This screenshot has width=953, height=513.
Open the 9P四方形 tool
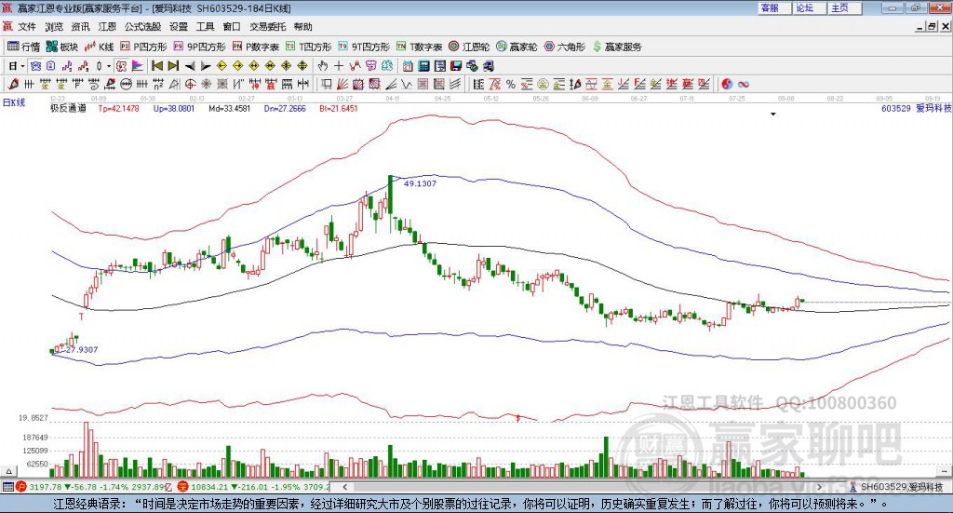point(199,47)
